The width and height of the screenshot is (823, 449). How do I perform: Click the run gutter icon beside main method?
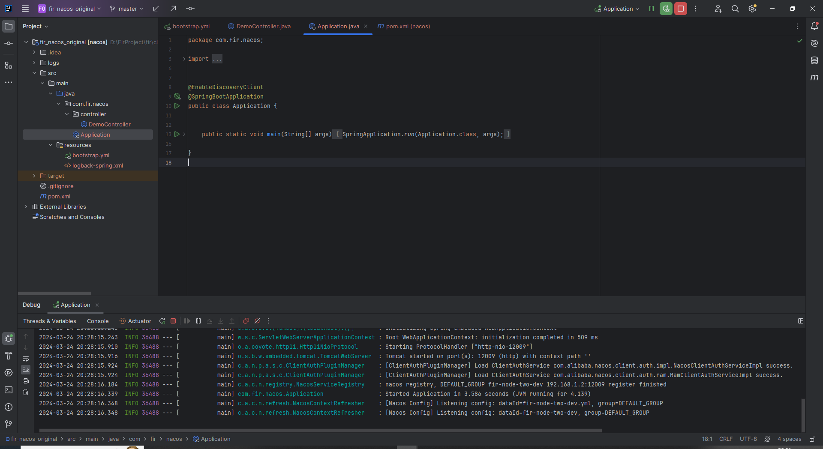(177, 134)
